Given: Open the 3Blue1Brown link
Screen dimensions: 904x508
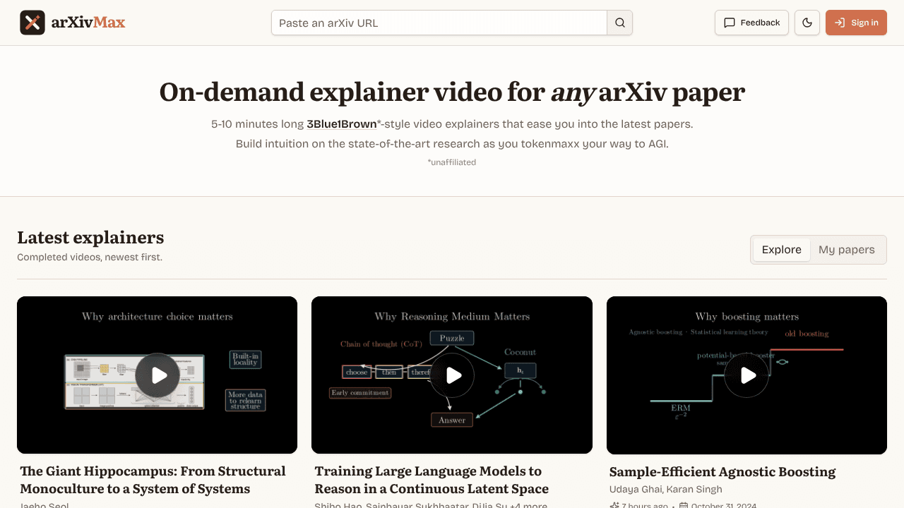Looking at the screenshot, I should click(342, 124).
